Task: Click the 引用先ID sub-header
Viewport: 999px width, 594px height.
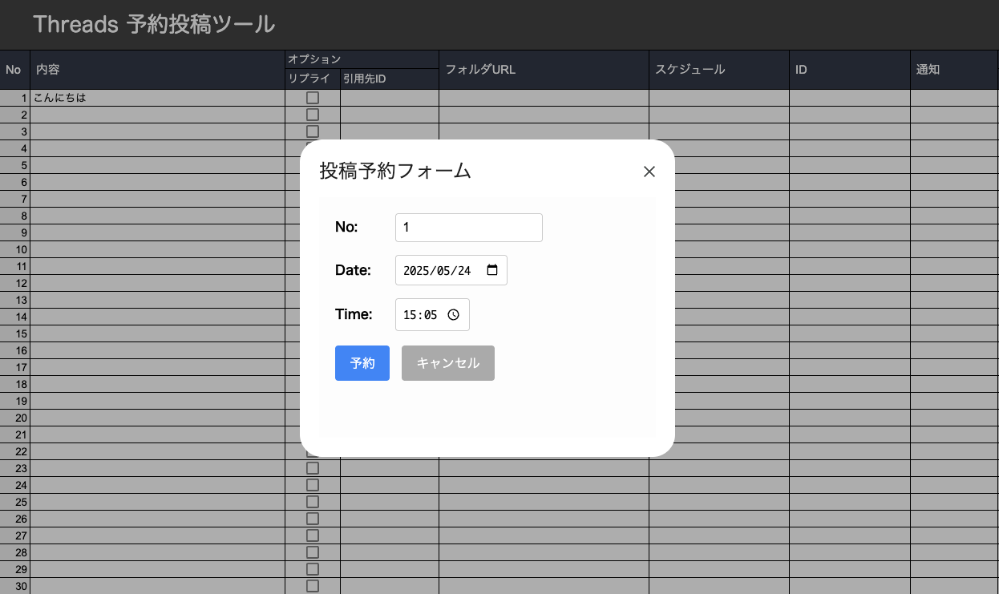Action: (x=390, y=79)
